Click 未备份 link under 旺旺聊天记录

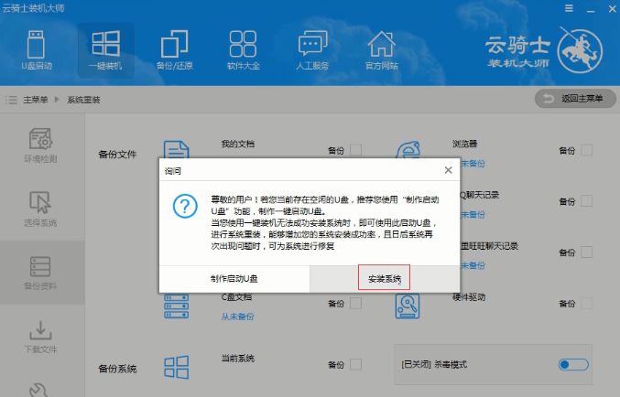coord(473,265)
